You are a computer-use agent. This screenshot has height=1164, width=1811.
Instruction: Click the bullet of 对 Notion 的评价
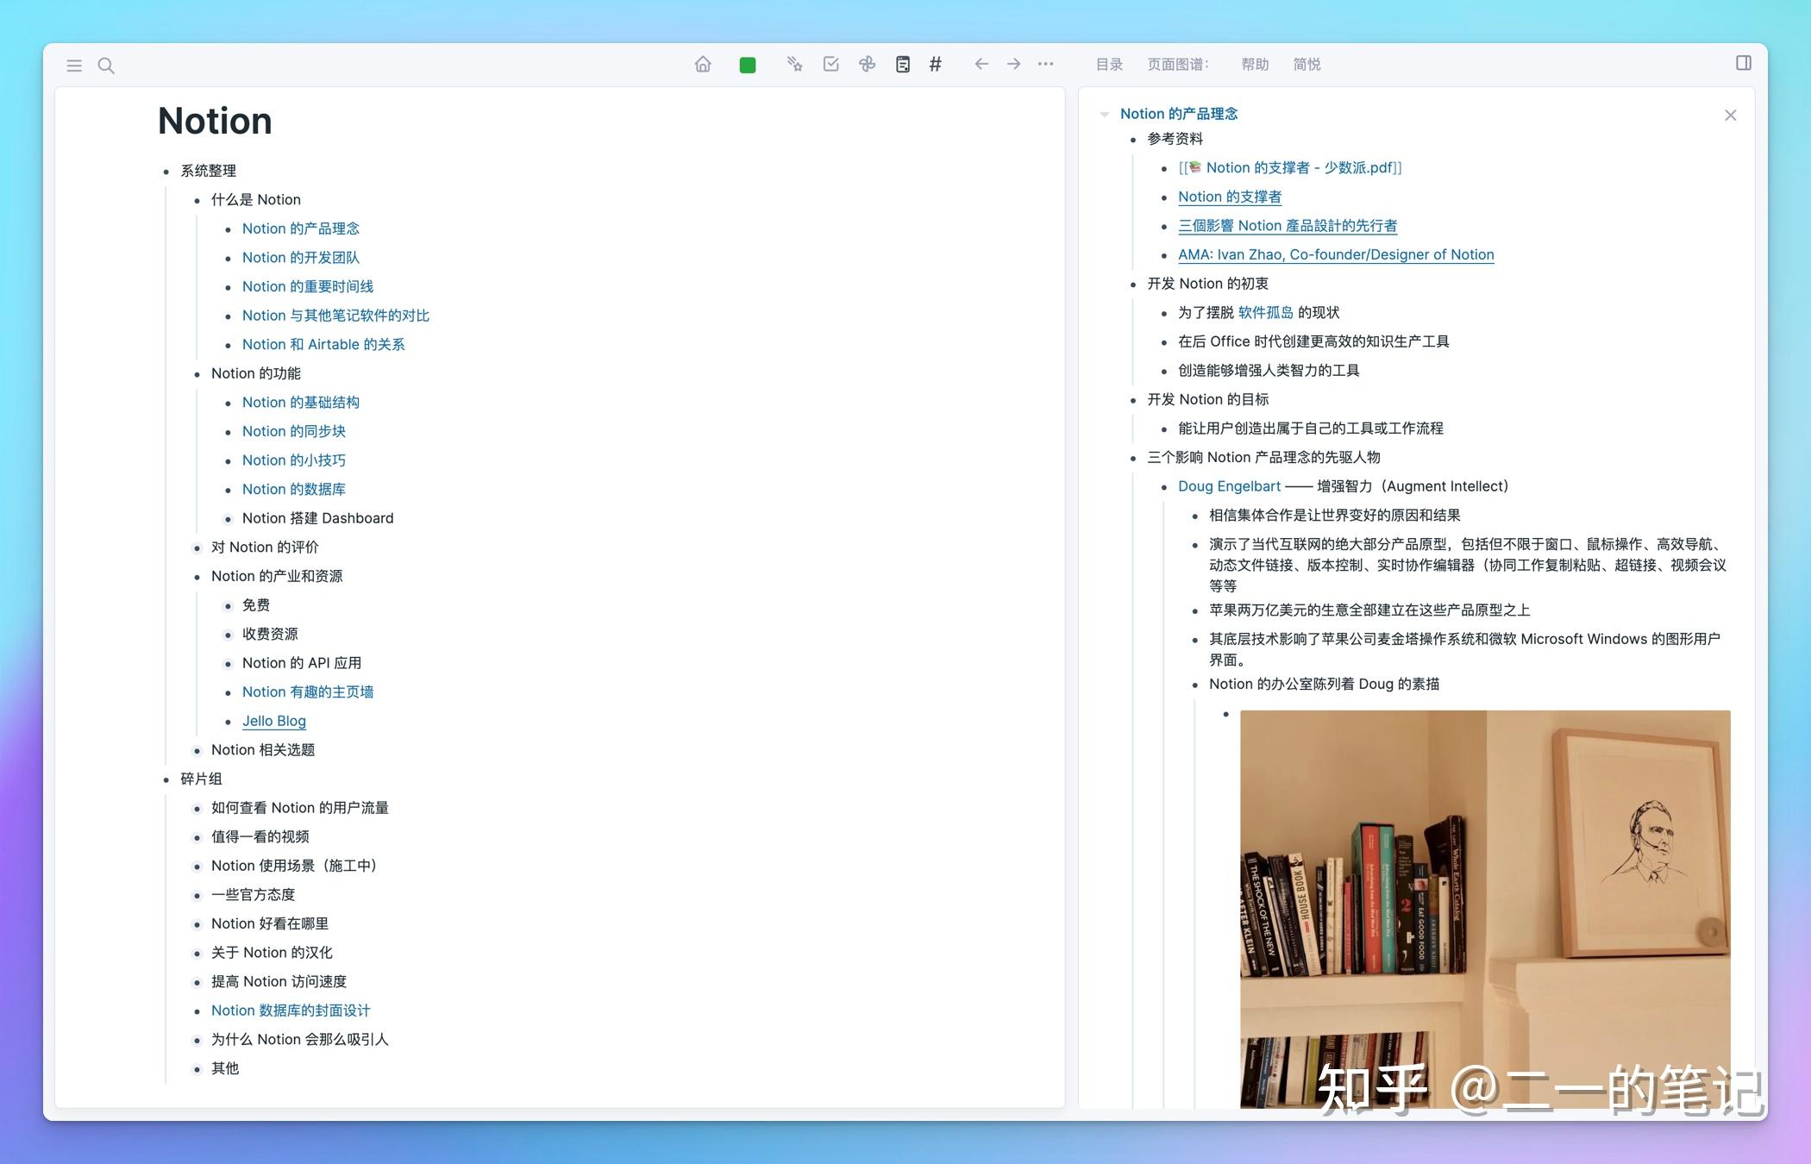tap(197, 548)
